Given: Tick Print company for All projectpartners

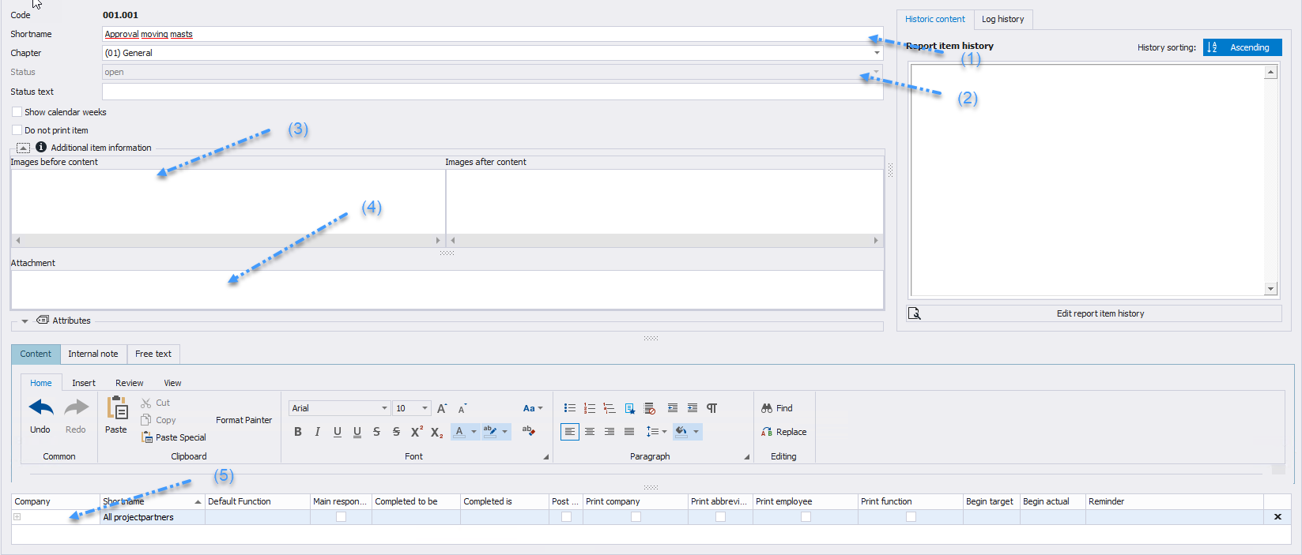Looking at the screenshot, I should coord(636,517).
